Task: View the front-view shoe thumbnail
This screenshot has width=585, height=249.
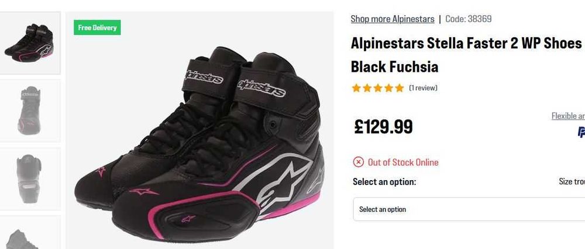Action: click(x=29, y=110)
